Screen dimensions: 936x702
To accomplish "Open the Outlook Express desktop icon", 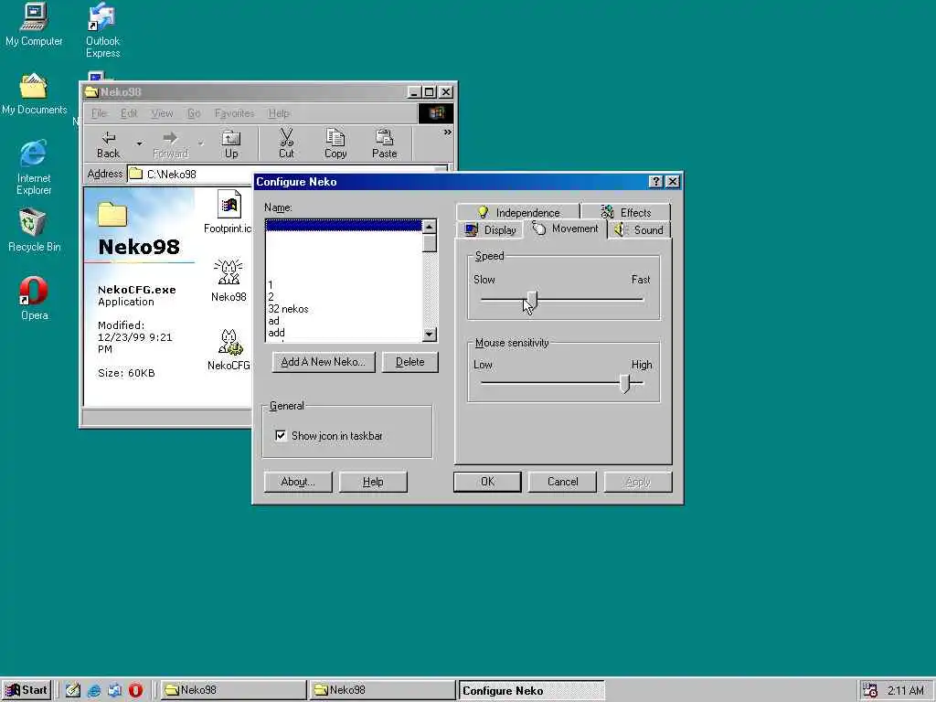I will pos(102,30).
